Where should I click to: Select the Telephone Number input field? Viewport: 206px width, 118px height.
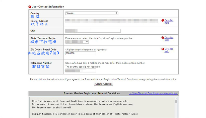pyautogui.click(x=80, y=71)
